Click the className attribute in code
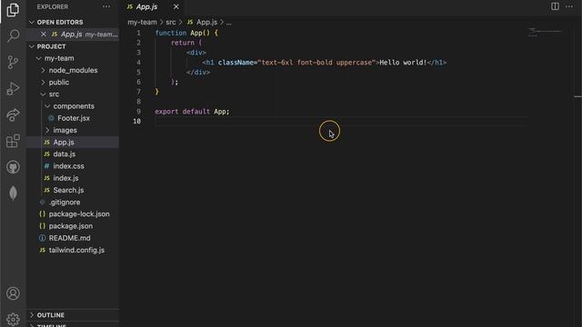Image resolution: width=582 pixels, height=327 pixels. [236, 63]
